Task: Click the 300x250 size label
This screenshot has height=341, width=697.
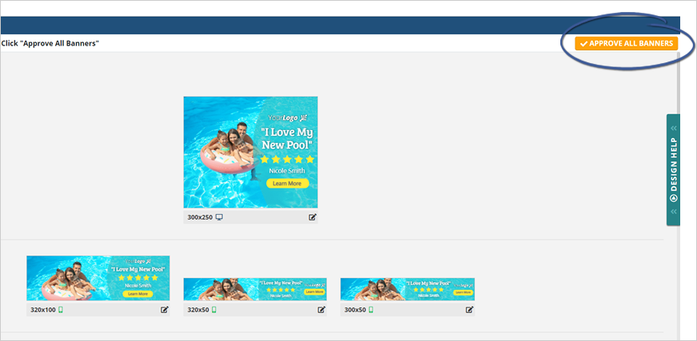Action: coord(199,217)
